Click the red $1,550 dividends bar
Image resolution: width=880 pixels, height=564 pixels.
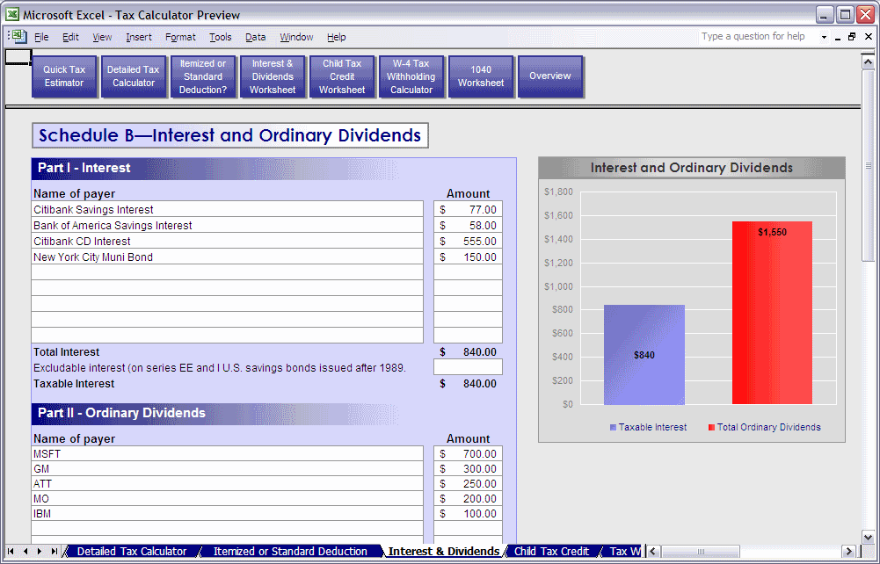tap(772, 312)
